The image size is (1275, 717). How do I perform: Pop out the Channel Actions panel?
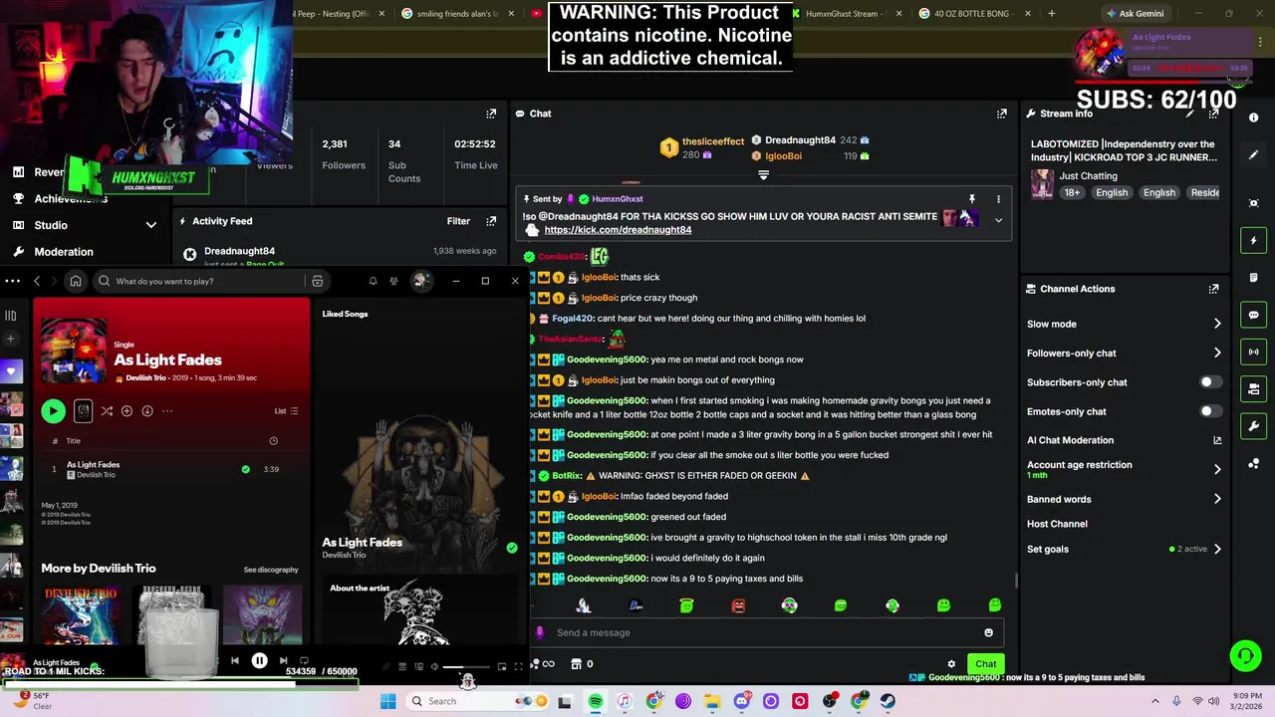(x=1213, y=289)
